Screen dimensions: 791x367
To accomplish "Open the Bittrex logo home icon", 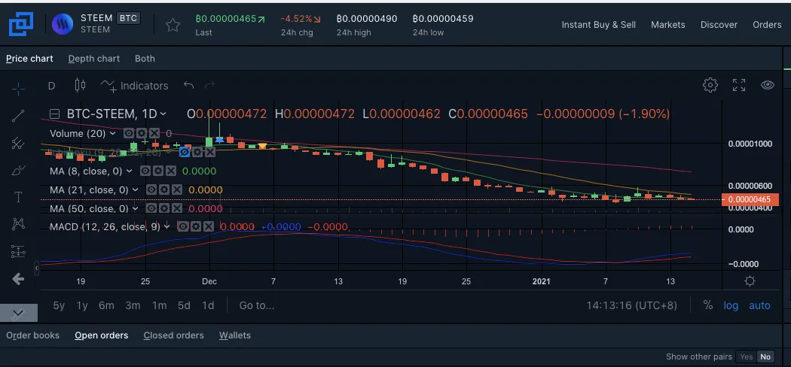I will point(20,24).
